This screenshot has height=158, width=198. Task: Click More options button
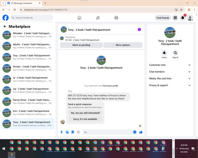[x=123, y=45]
